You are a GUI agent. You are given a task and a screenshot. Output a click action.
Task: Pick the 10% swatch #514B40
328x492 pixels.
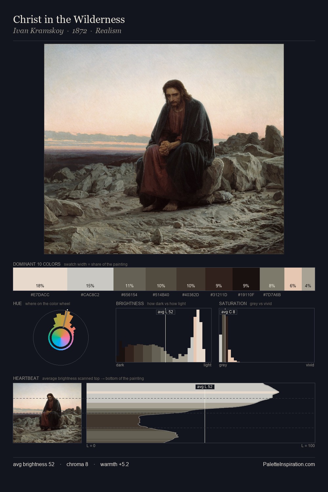[x=161, y=279]
